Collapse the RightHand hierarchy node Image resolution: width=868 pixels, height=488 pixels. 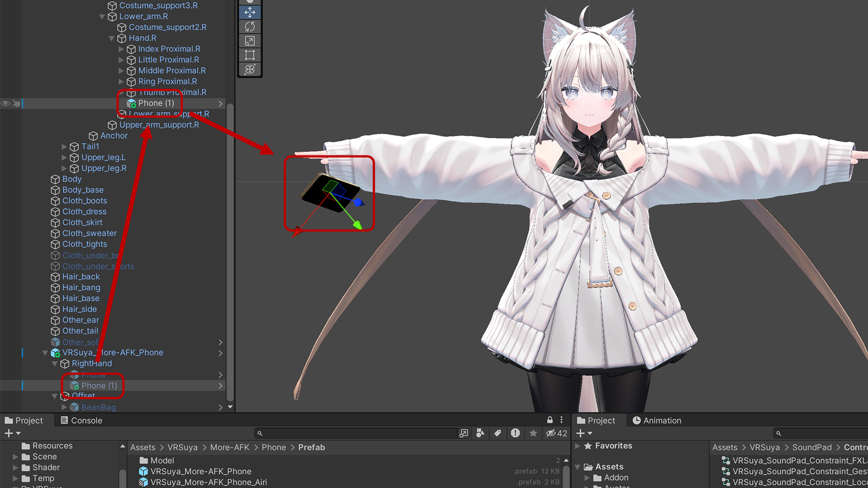pyautogui.click(x=55, y=364)
